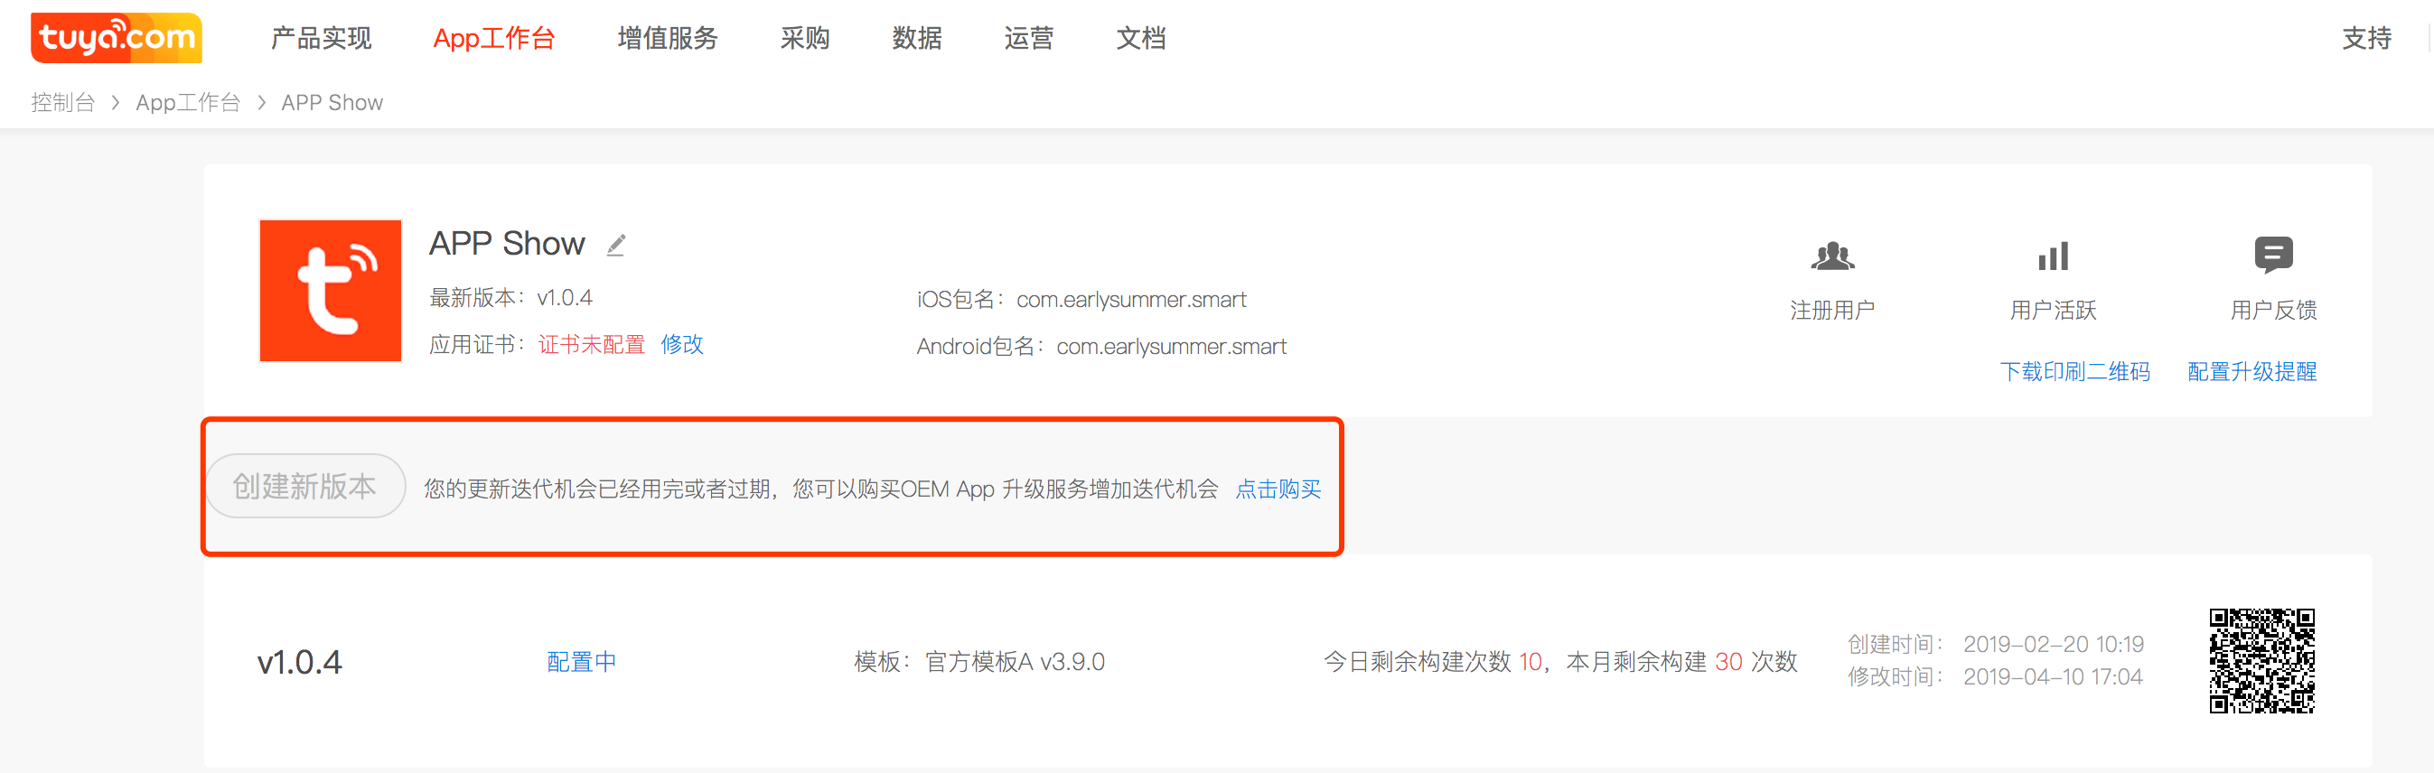Click the Android package name com.earlysummer.smart
2434x773 pixels.
click(1172, 348)
